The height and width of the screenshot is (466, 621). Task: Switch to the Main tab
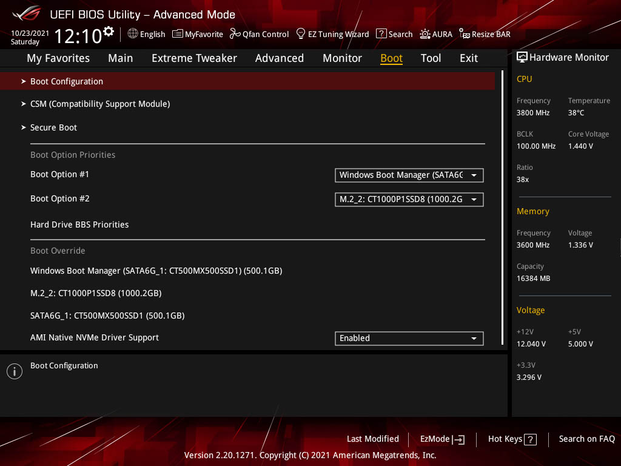pos(121,58)
